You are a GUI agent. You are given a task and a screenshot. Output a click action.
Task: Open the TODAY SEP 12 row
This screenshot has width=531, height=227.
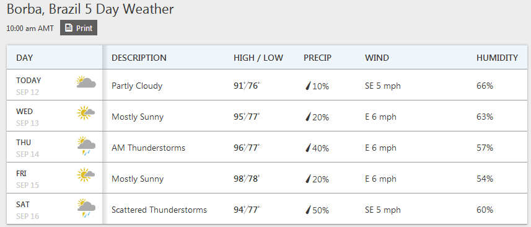coord(267,85)
